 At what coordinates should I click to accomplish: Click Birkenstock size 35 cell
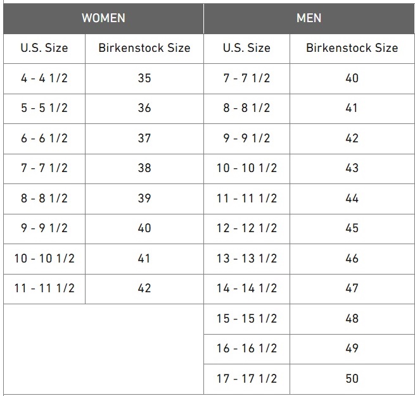(144, 78)
